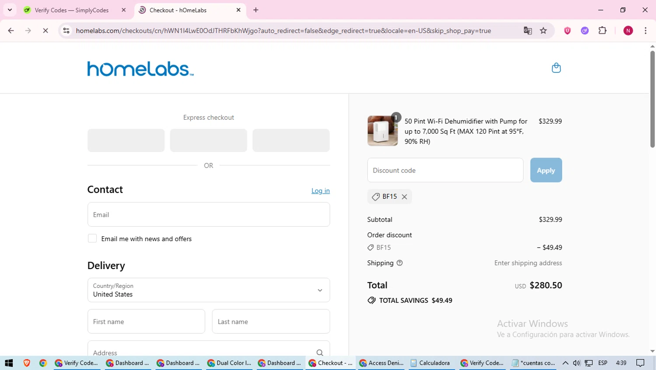Viewport: 656px width, 370px height.
Task: Open the translate page icon in address bar
Action: (x=527, y=31)
